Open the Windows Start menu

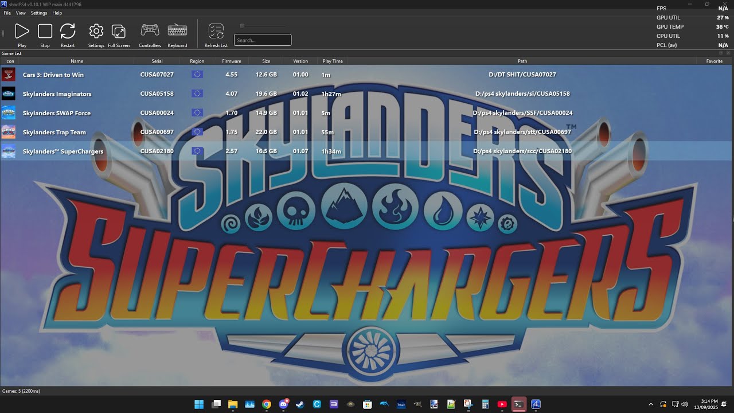(x=199, y=404)
